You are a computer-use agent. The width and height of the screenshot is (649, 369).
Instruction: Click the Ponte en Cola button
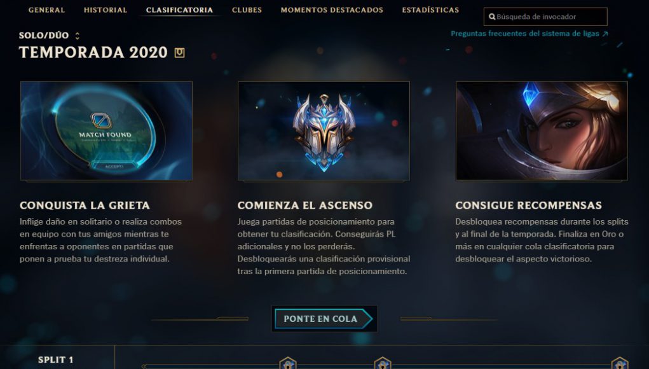click(x=324, y=319)
